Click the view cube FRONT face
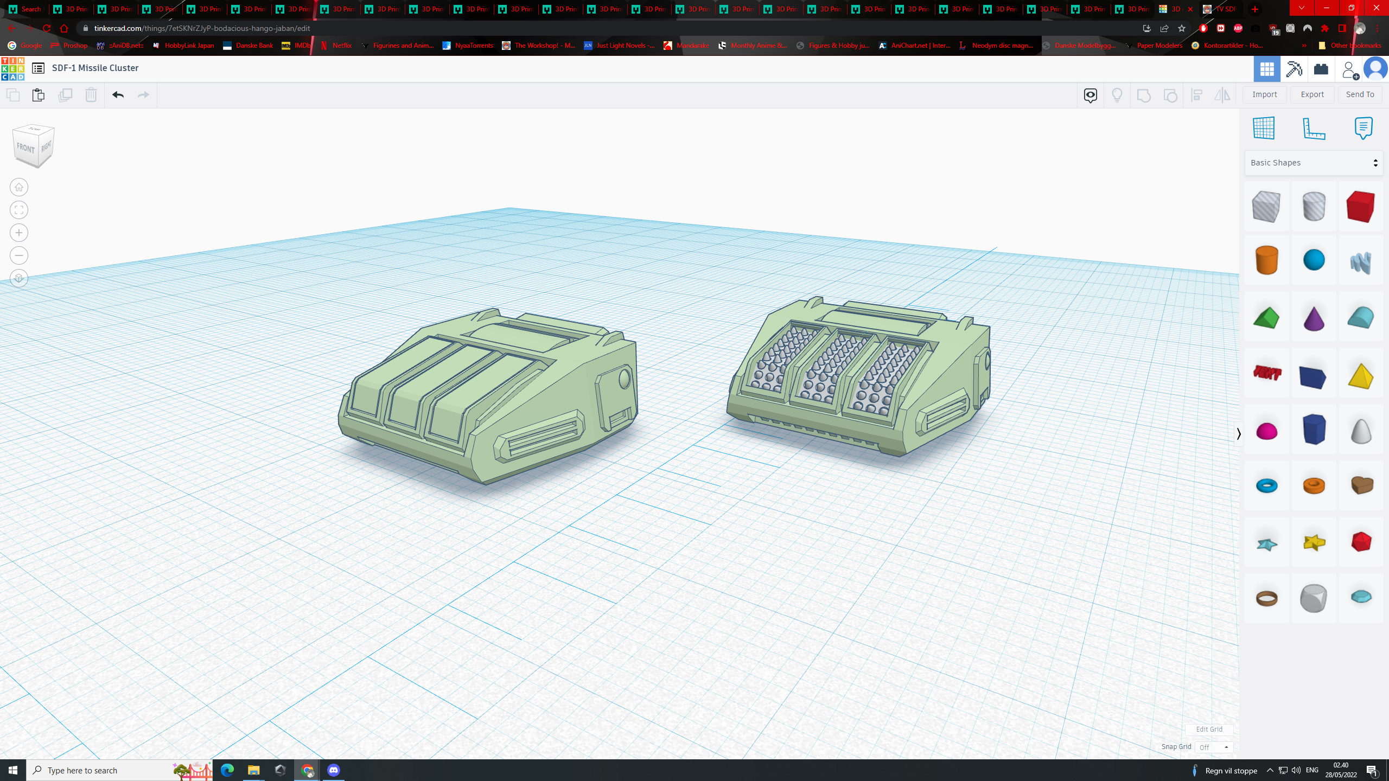Image resolution: width=1389 pixels, height=781 pixels. click(x=26, y=148)
